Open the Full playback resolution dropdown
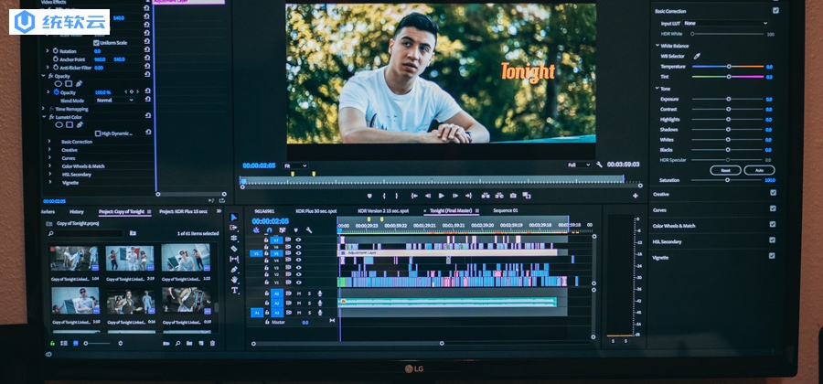Viewport: 823px width, 384px height. (579, 165)
